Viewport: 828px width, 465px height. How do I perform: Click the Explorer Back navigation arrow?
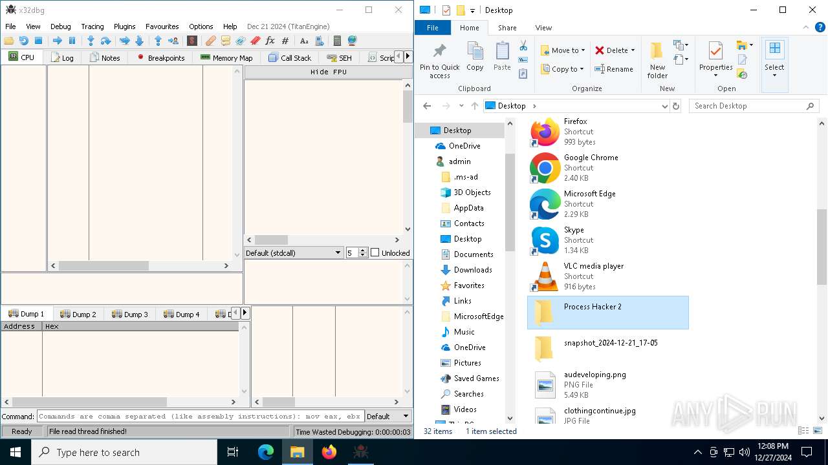click(427, 106)
